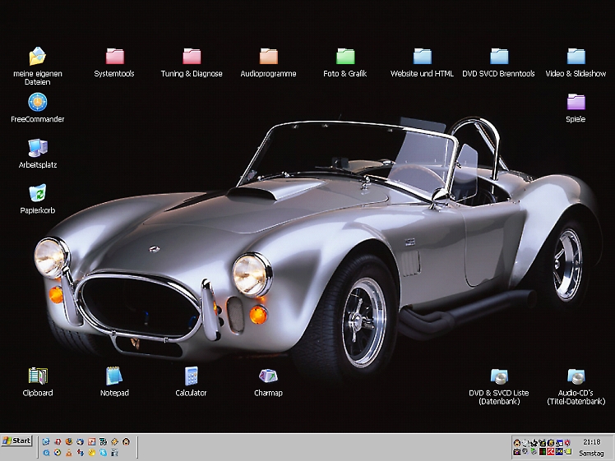Click the camera icon in system tray
Viewport: 615px width, 461px height.
coord(517,452)
